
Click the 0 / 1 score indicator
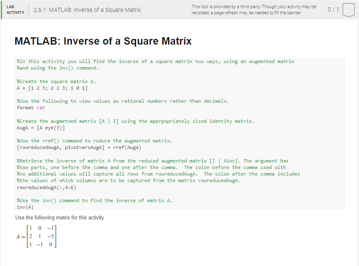pos(333,10)
